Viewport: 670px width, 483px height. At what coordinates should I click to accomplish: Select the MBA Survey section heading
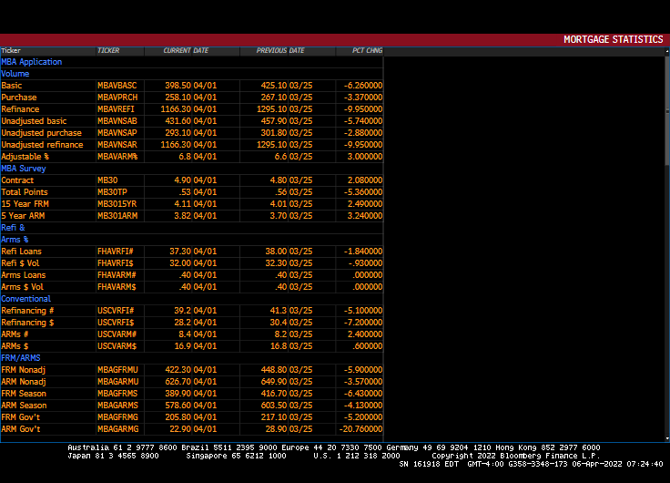[x=24, y=169]
